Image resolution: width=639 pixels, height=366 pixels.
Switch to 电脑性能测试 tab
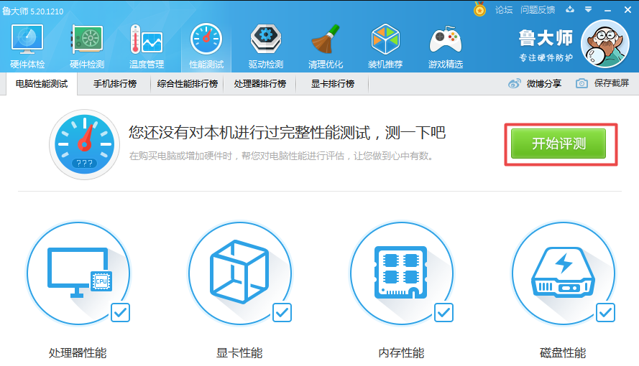[42, 84]
